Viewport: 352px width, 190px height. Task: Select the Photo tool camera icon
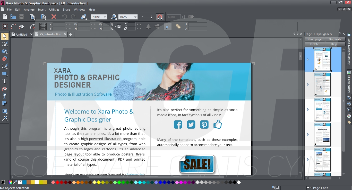point(5,51)
